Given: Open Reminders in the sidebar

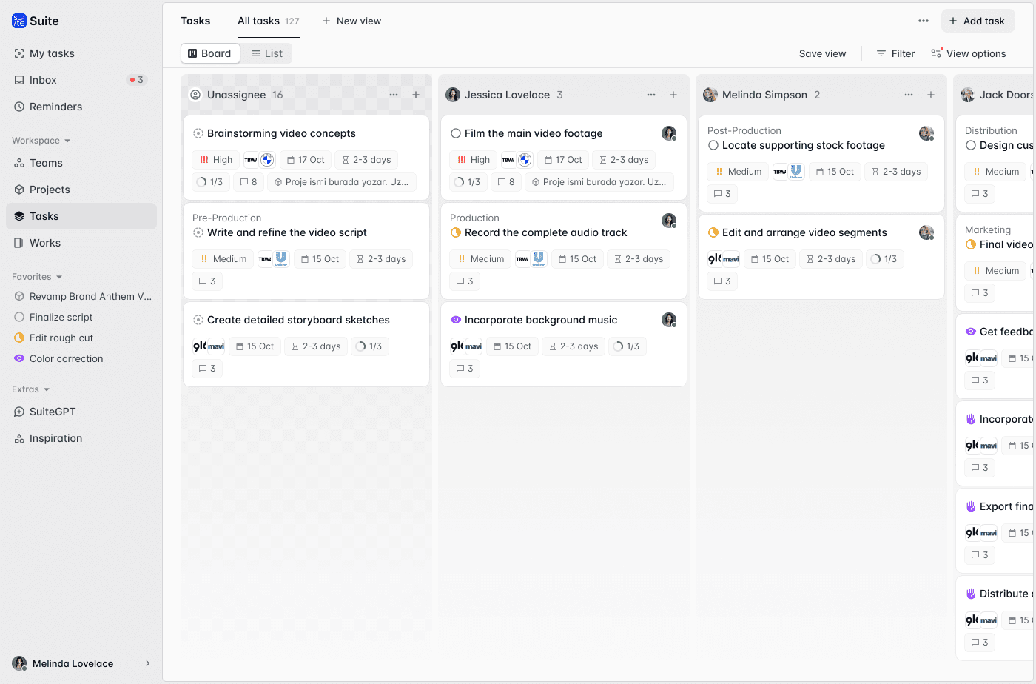Looking at the screenshot, I should click(x=55, y=107).
